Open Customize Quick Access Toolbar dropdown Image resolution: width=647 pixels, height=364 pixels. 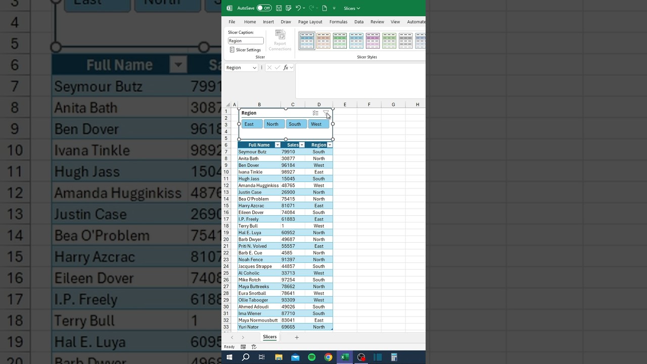click(x=334, y=8)
